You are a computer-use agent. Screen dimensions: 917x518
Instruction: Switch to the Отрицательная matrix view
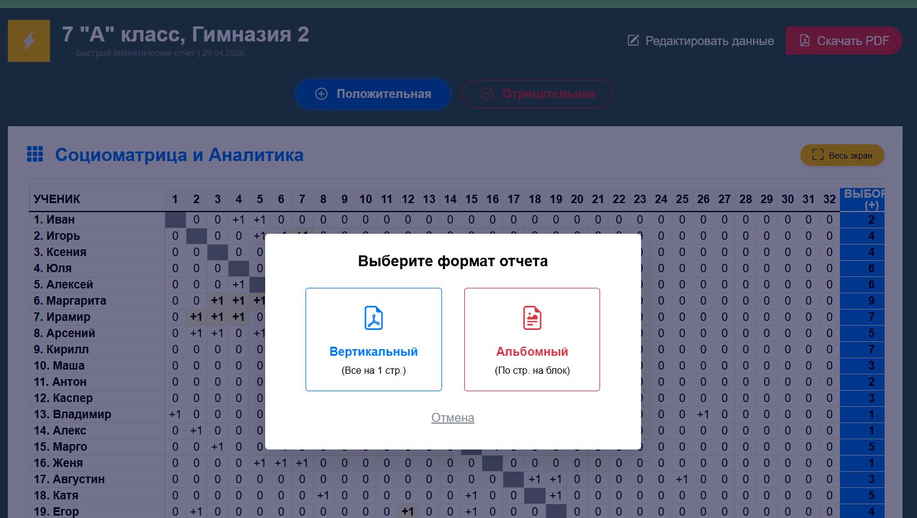[537, 94]
